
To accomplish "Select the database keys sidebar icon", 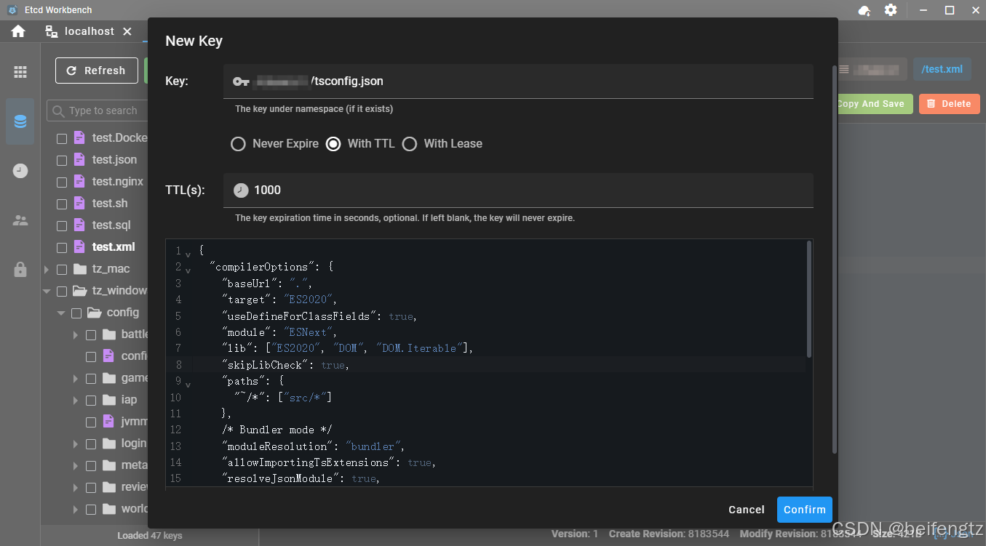I will [20, 121].
